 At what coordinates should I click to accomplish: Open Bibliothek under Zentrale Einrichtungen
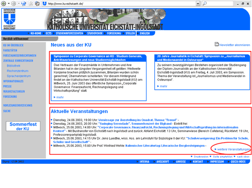click(13, 66)
